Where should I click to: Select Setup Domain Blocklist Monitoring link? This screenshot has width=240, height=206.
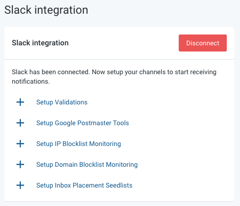(x=87, y=165)
